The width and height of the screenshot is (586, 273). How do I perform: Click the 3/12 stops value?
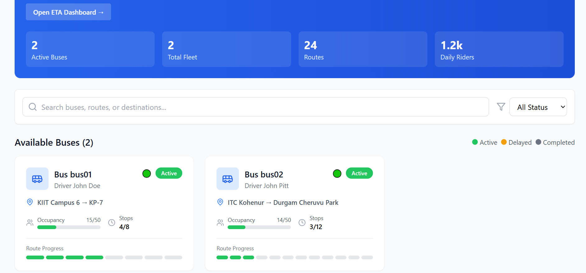(x=316, y=227)
